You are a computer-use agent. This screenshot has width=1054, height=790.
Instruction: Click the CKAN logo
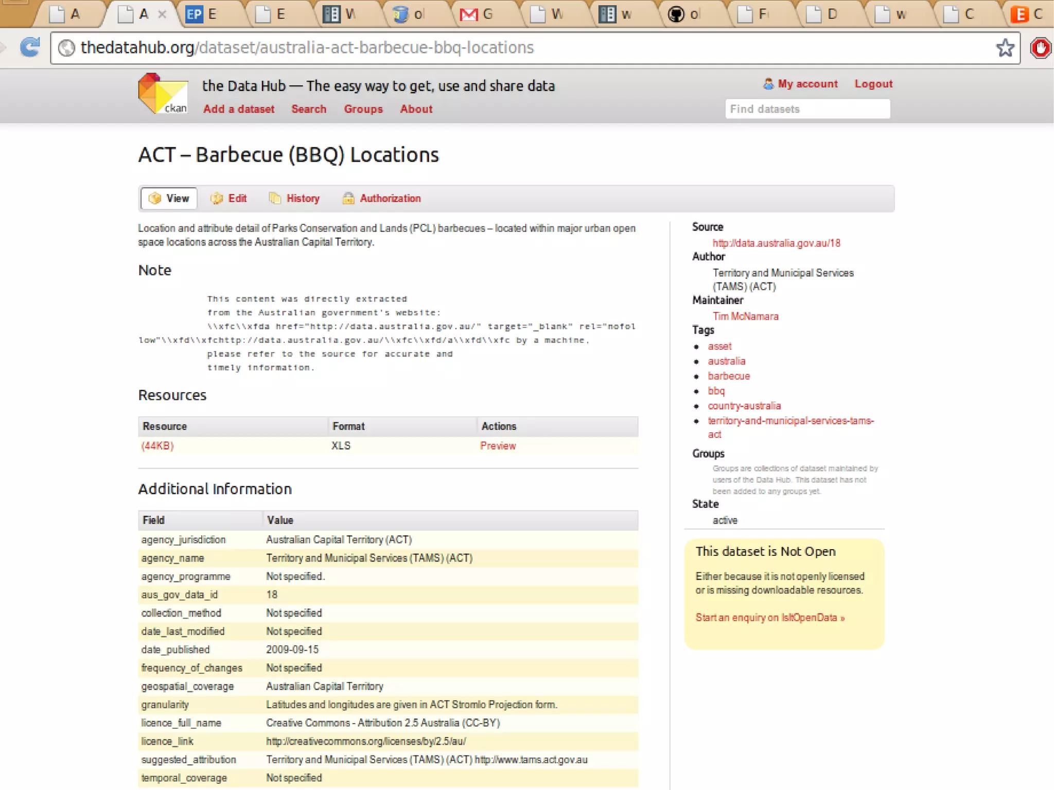[x=163, y=94]
